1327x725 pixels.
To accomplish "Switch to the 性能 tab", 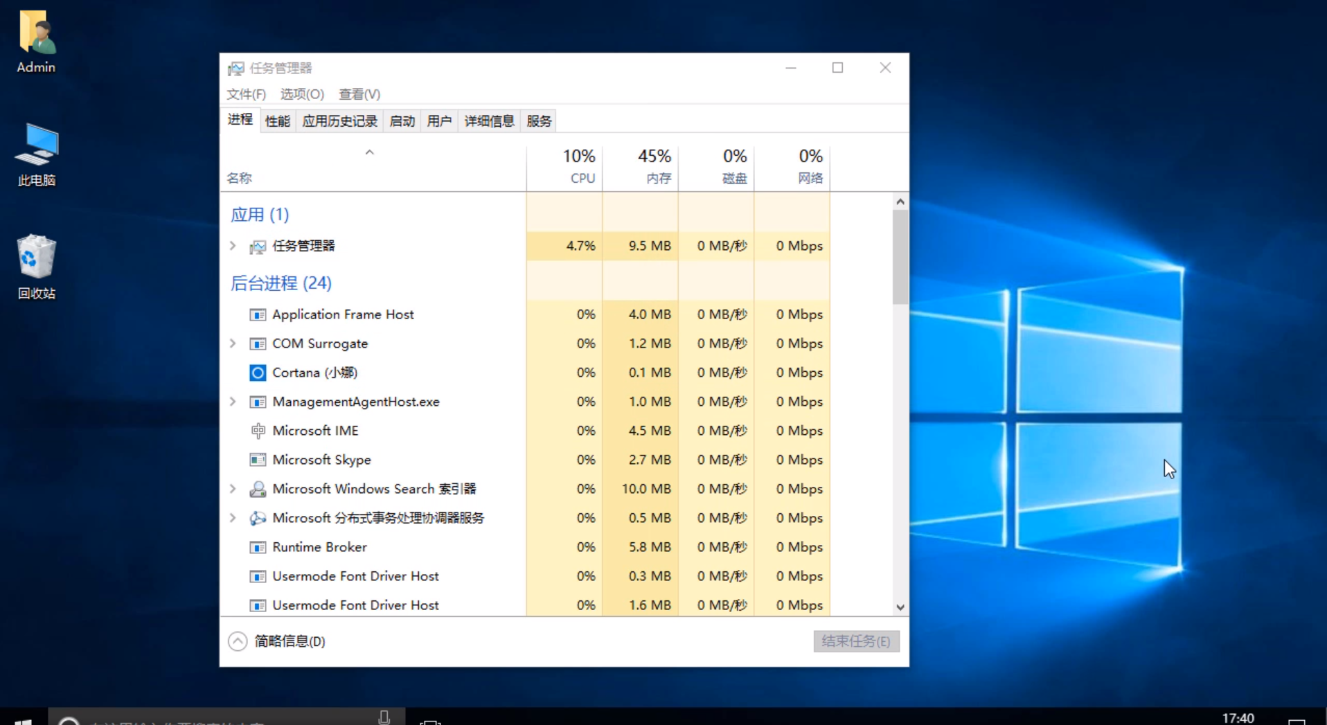I will [x=277, y=120].
